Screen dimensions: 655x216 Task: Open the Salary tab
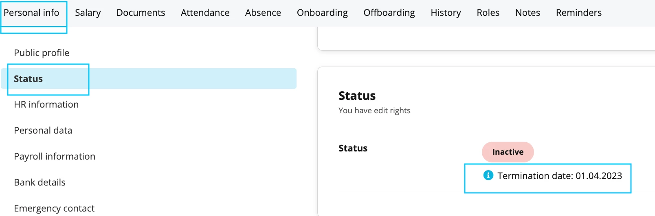[88, 13]
